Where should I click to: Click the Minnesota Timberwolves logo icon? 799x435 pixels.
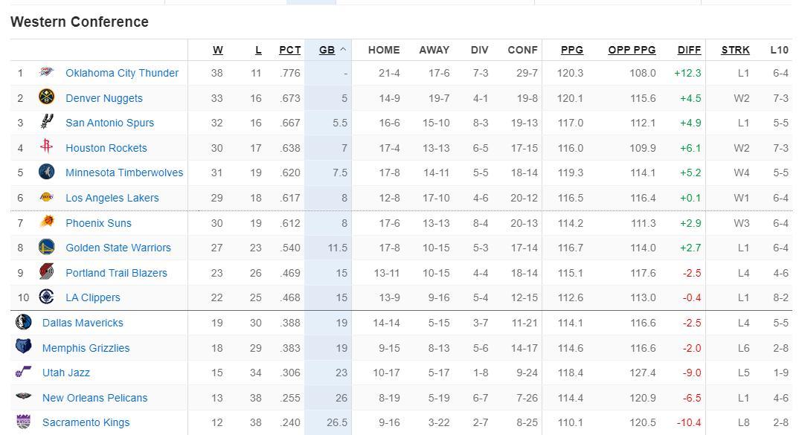(x=46, y=173)
